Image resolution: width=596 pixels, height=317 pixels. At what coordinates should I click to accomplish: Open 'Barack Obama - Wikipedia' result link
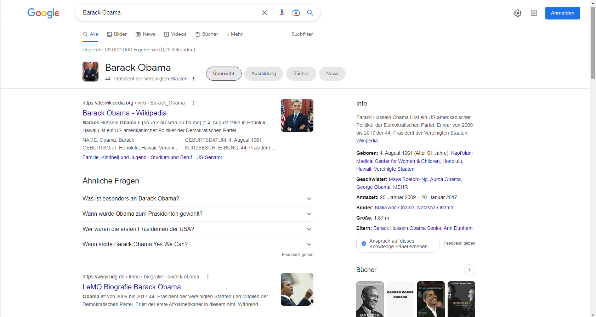click(124, 113)
